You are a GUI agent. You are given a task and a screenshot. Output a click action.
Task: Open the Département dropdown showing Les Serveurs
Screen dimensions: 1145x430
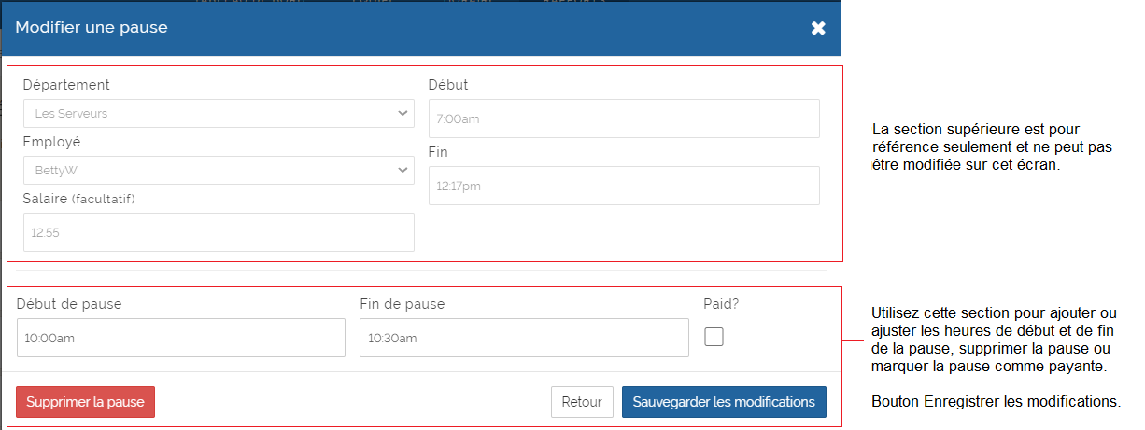coord(219,114)
